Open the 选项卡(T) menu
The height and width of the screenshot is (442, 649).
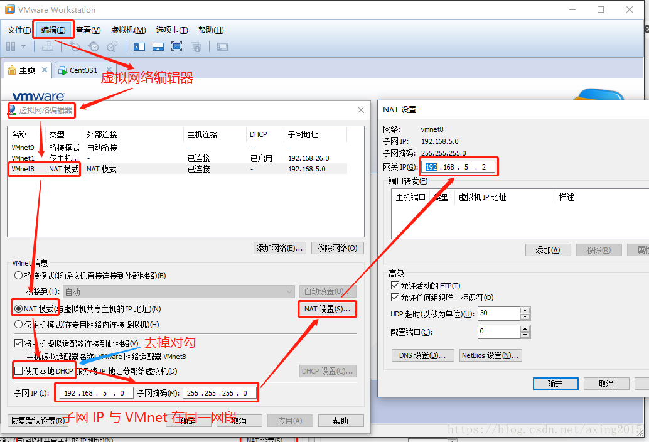172,30
